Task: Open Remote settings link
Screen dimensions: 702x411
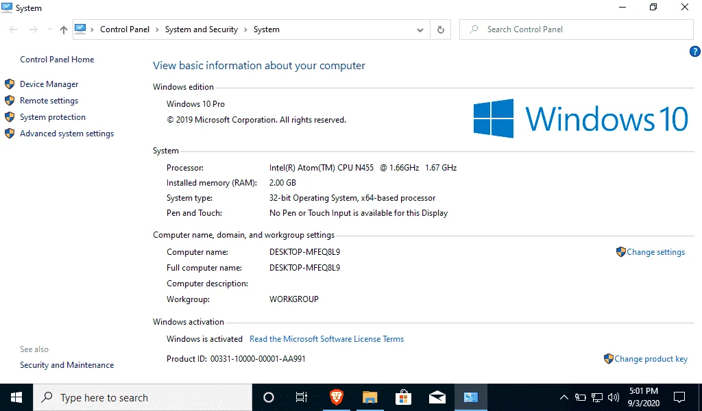Action: 49,101
